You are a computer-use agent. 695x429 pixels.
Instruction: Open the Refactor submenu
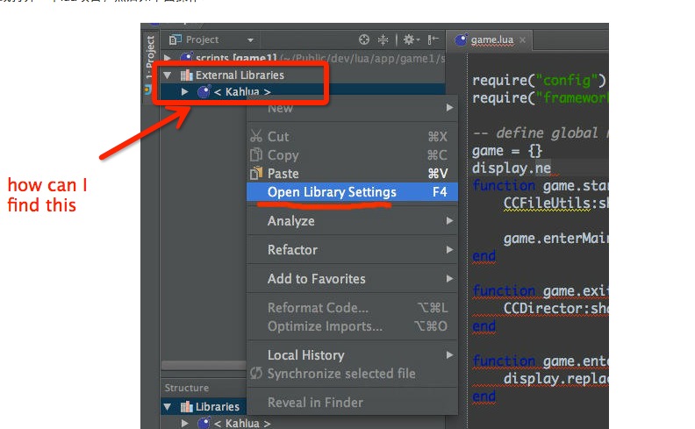(x=352, y=249)
